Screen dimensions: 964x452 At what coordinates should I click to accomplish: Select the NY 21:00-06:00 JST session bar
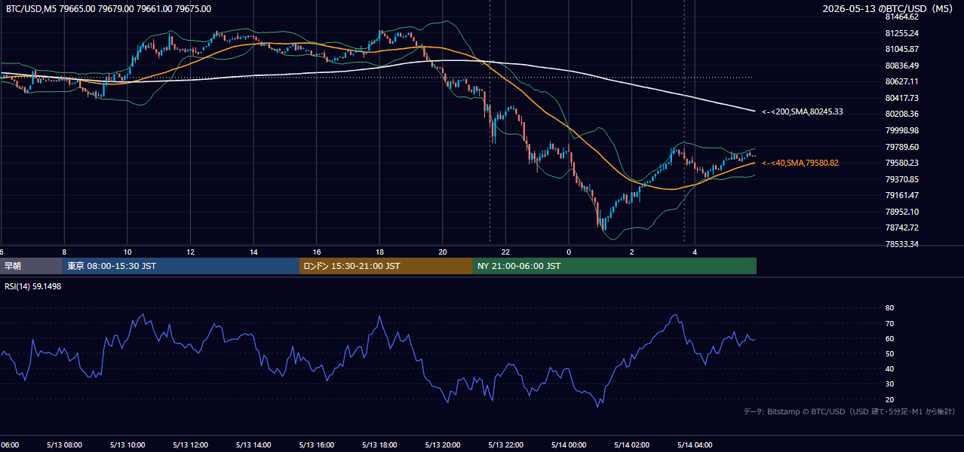(x=615, y=266)
